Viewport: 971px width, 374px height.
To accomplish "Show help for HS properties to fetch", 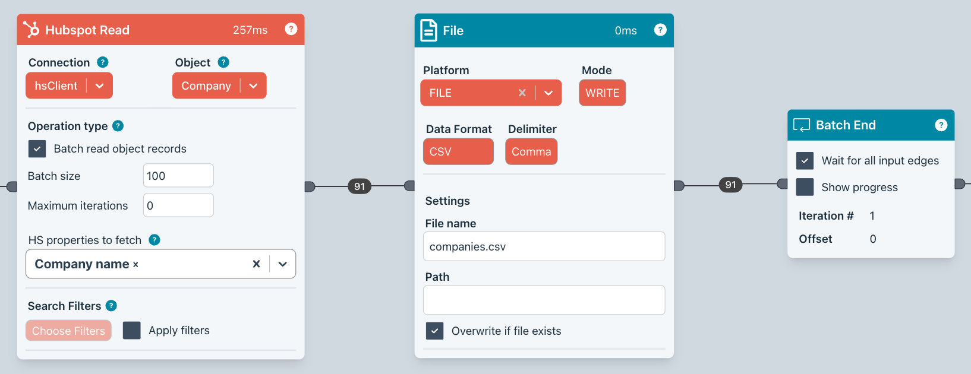I will pos(155,240).
